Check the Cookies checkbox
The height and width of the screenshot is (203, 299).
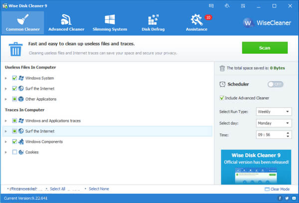(14, 152)
